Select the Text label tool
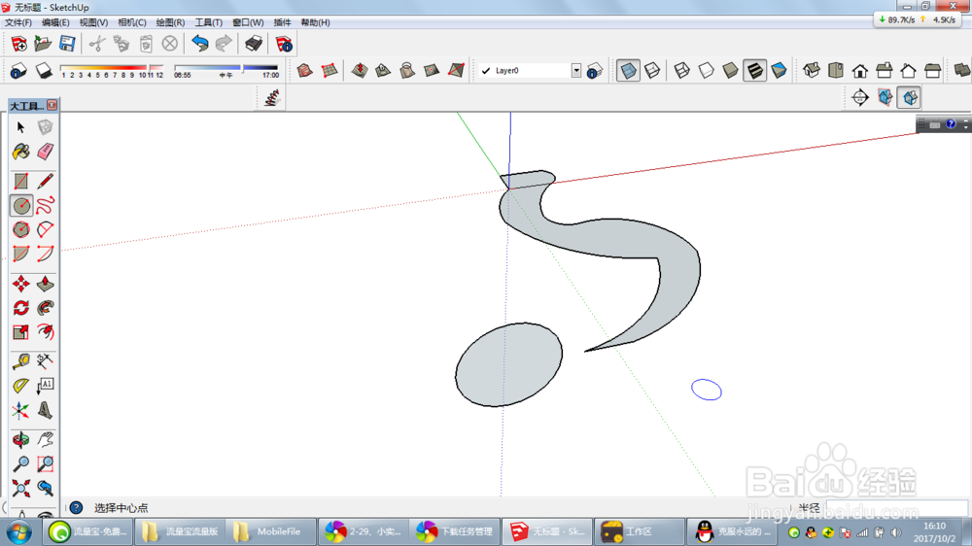972x546 pixels. 45,386
